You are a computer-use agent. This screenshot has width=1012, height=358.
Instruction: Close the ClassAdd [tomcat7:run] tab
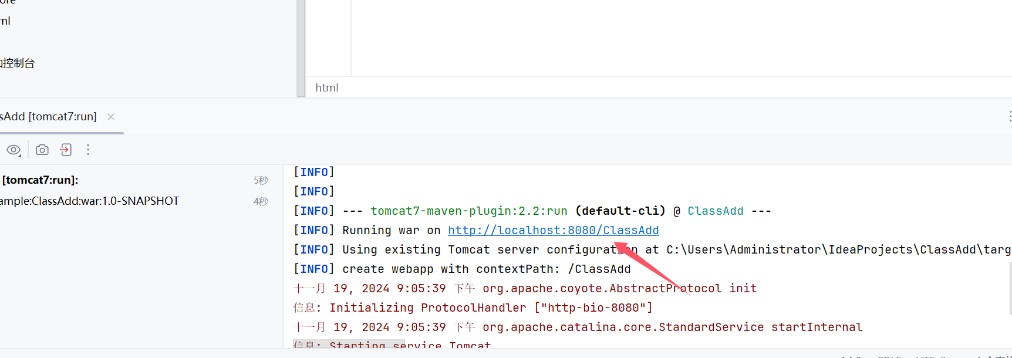(x=111, y=117)
